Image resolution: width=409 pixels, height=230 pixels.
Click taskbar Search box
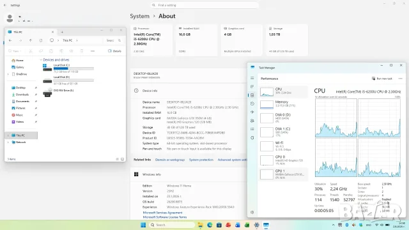pos(172,225)
